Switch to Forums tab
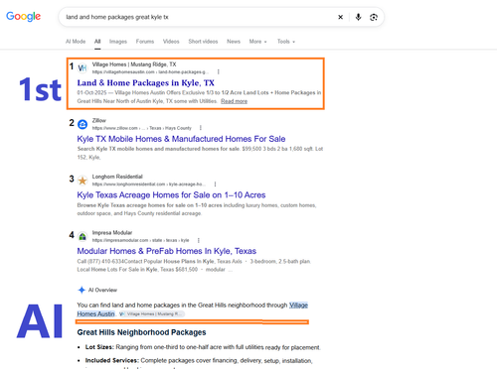Screen dimensions: 497x369 click(145, 42)
